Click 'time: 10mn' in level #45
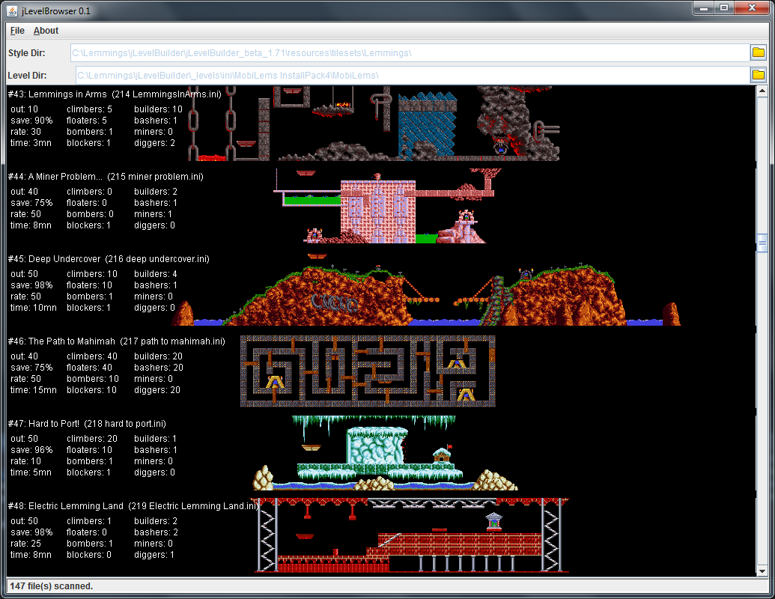 [x=34, y=308]
